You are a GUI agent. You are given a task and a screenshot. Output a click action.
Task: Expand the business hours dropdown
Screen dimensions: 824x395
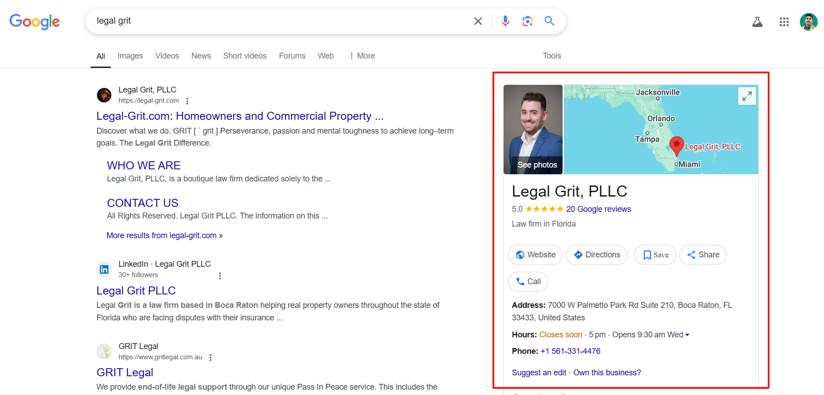pyautogui.click(x=687, y=335)
